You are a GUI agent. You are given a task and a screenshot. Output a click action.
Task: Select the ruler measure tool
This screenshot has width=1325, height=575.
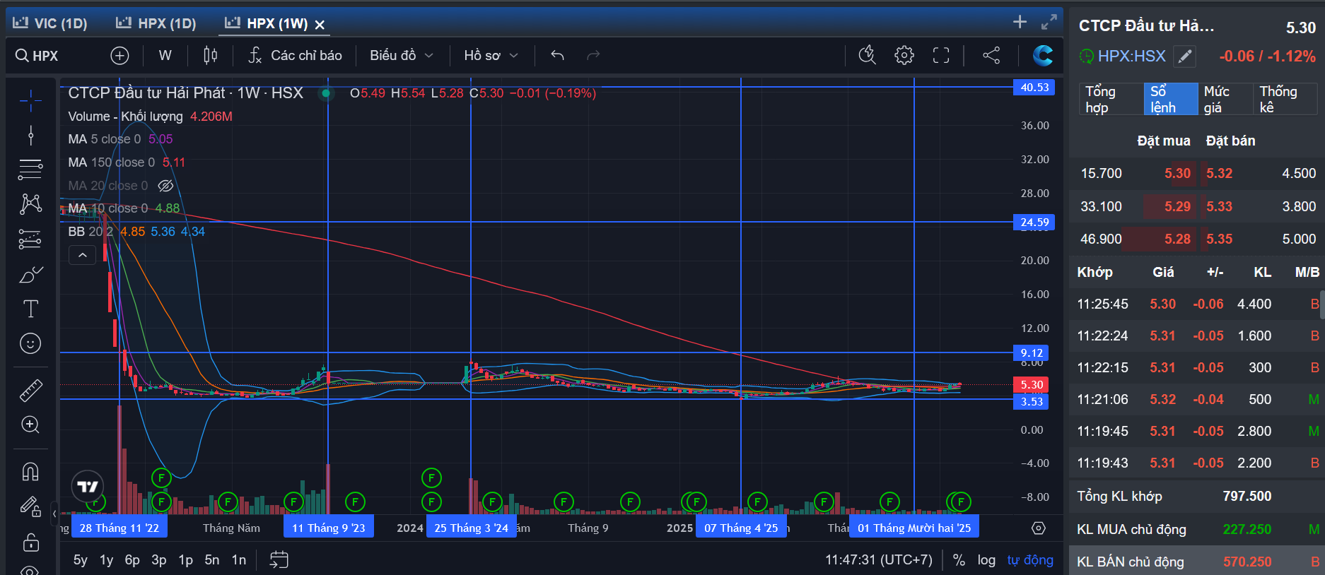(30, 390)
